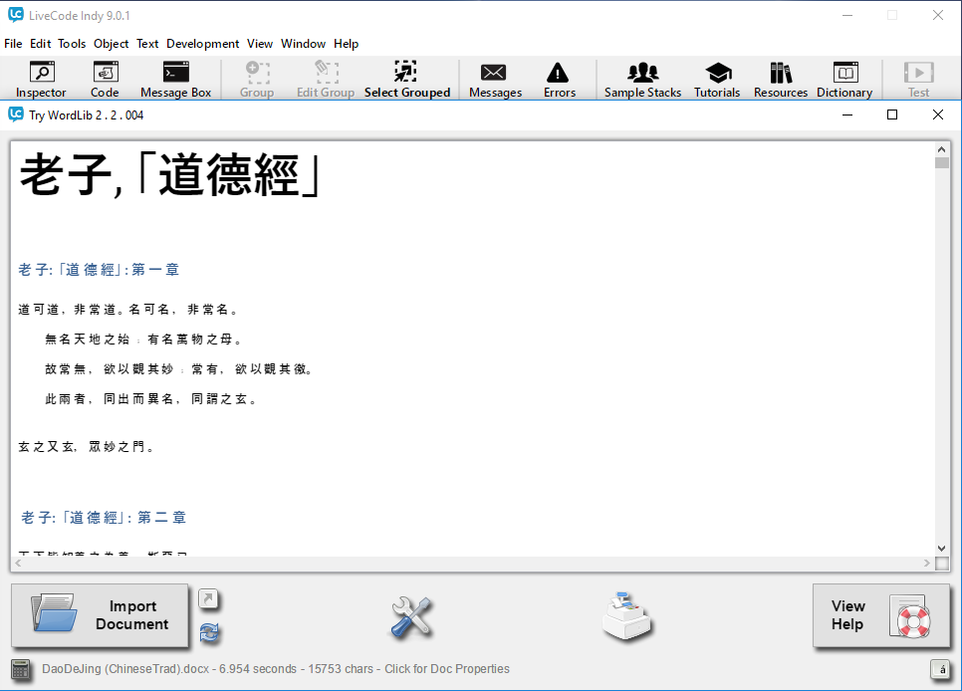Open the Inspector tool
This screenshot has width=962, height=691.
41,80
